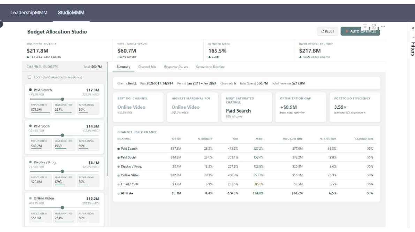Click the Portfolio Efficiency 3.59× card
This screenshot has height=232, width=415.
(355, 107)
